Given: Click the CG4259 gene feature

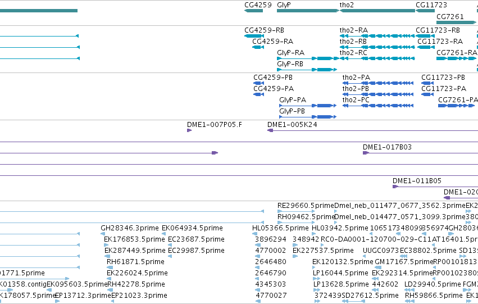Looking at the screenshot, I should (254, 11).
